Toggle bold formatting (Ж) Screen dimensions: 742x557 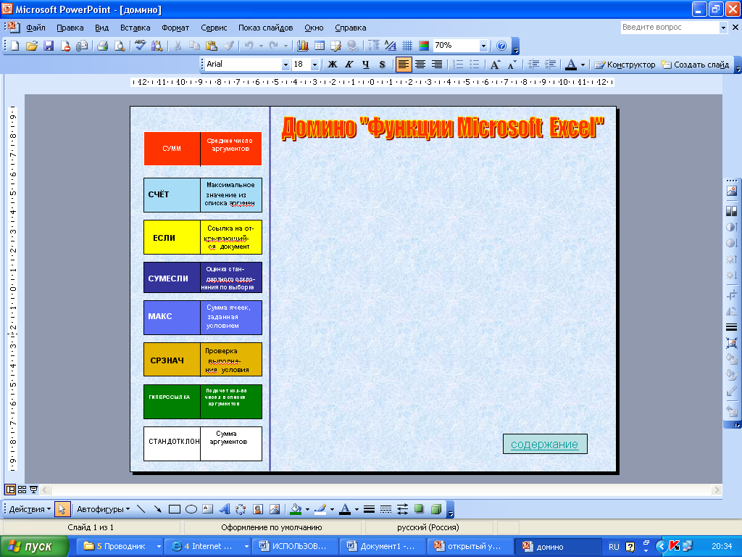(x=333, y=65)
